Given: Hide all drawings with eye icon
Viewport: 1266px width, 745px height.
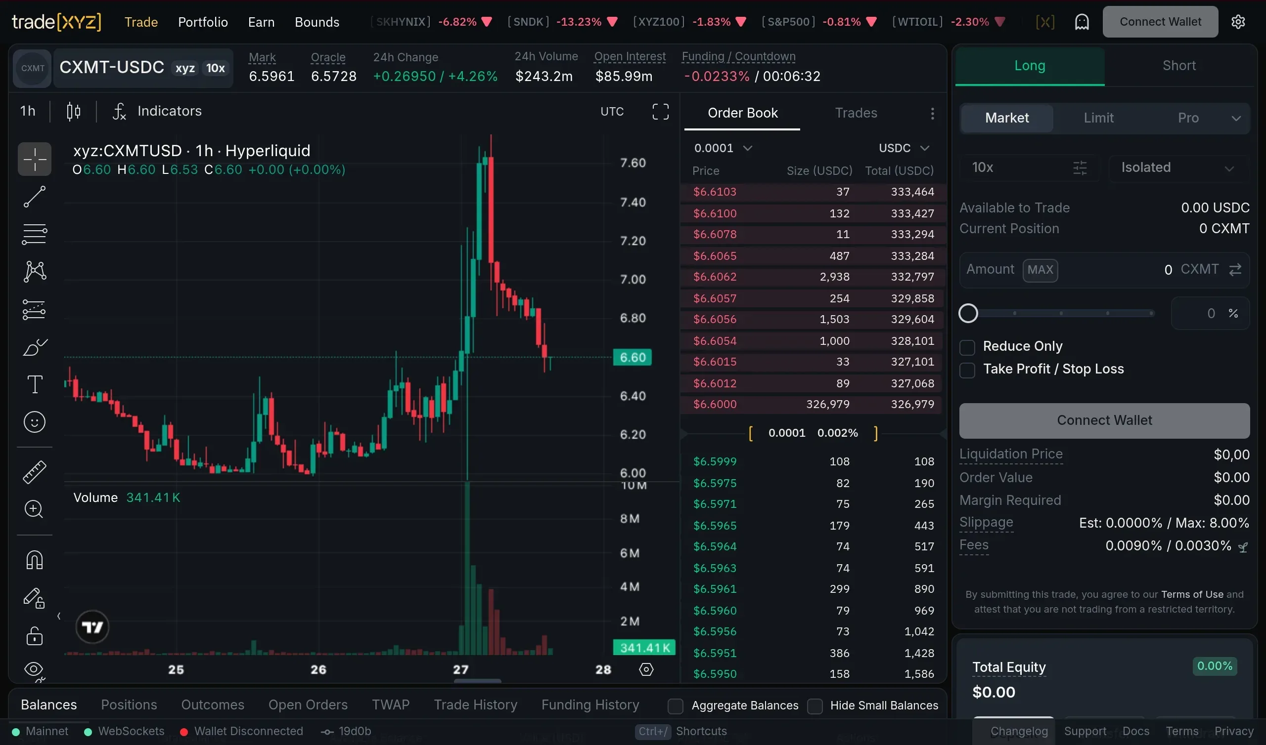Looking at the screenshot, I should [x=34, y=670].
